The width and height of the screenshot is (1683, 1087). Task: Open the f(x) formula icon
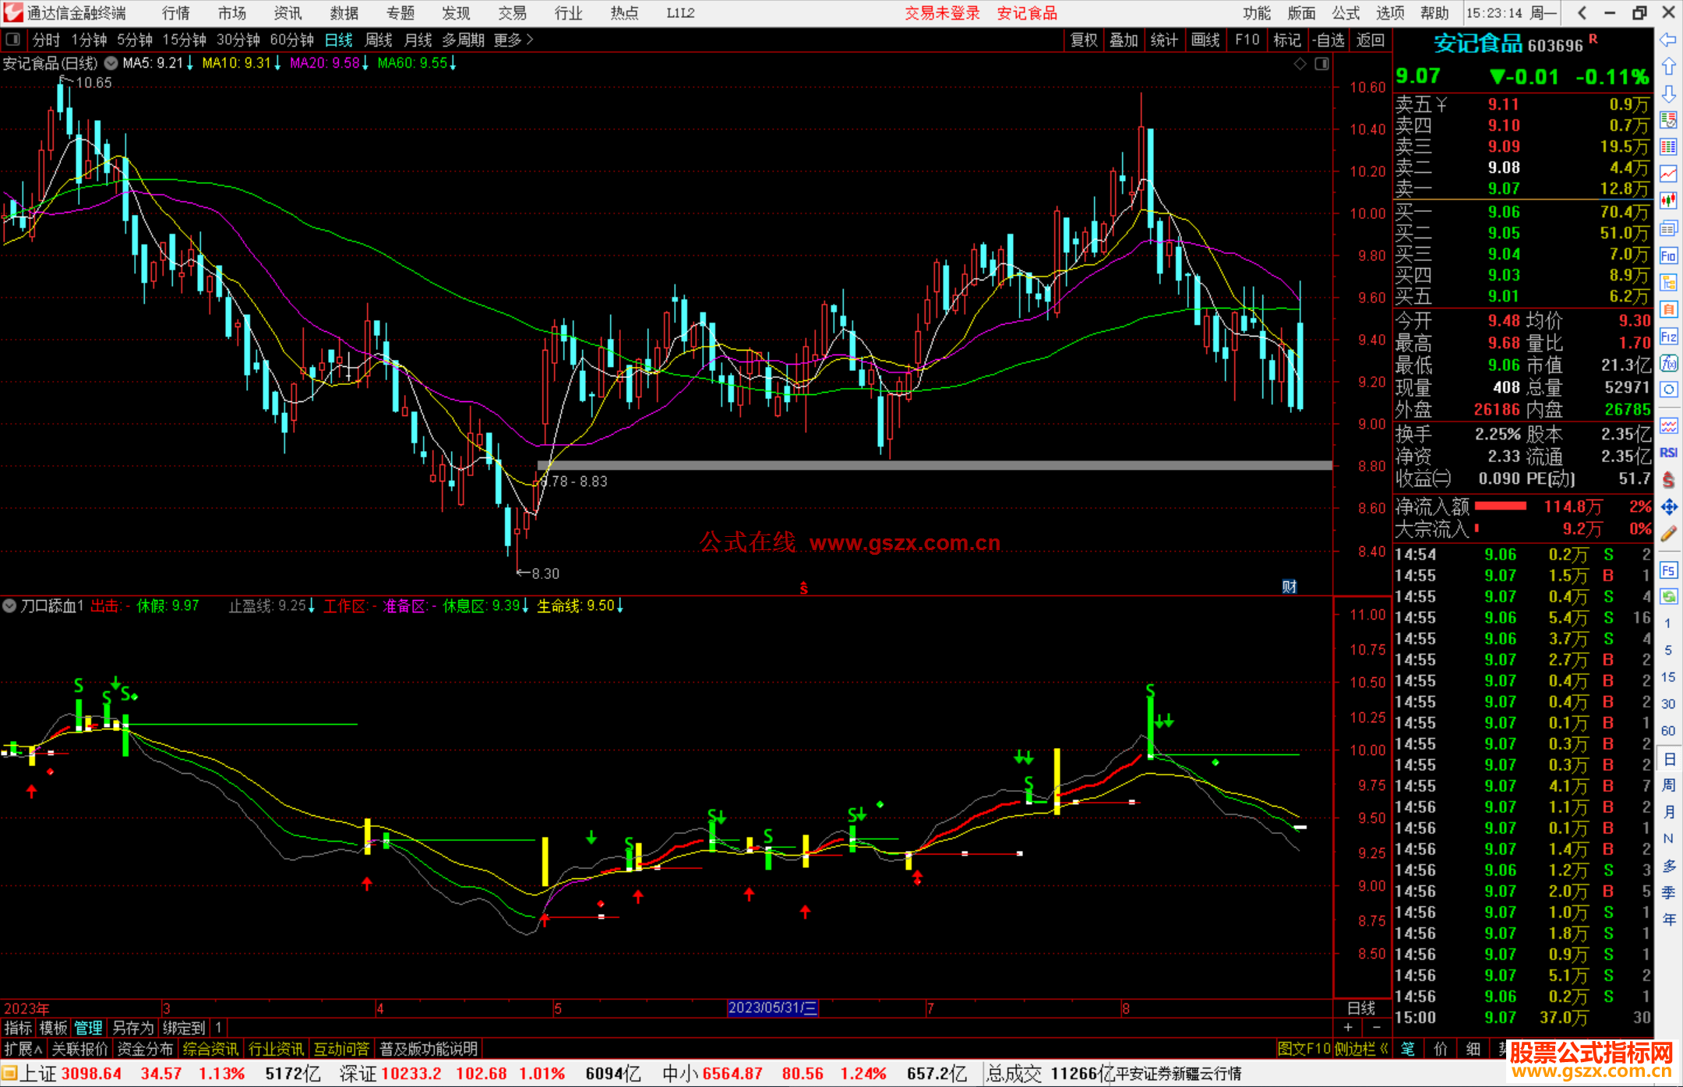click(x=1668, y=363)
